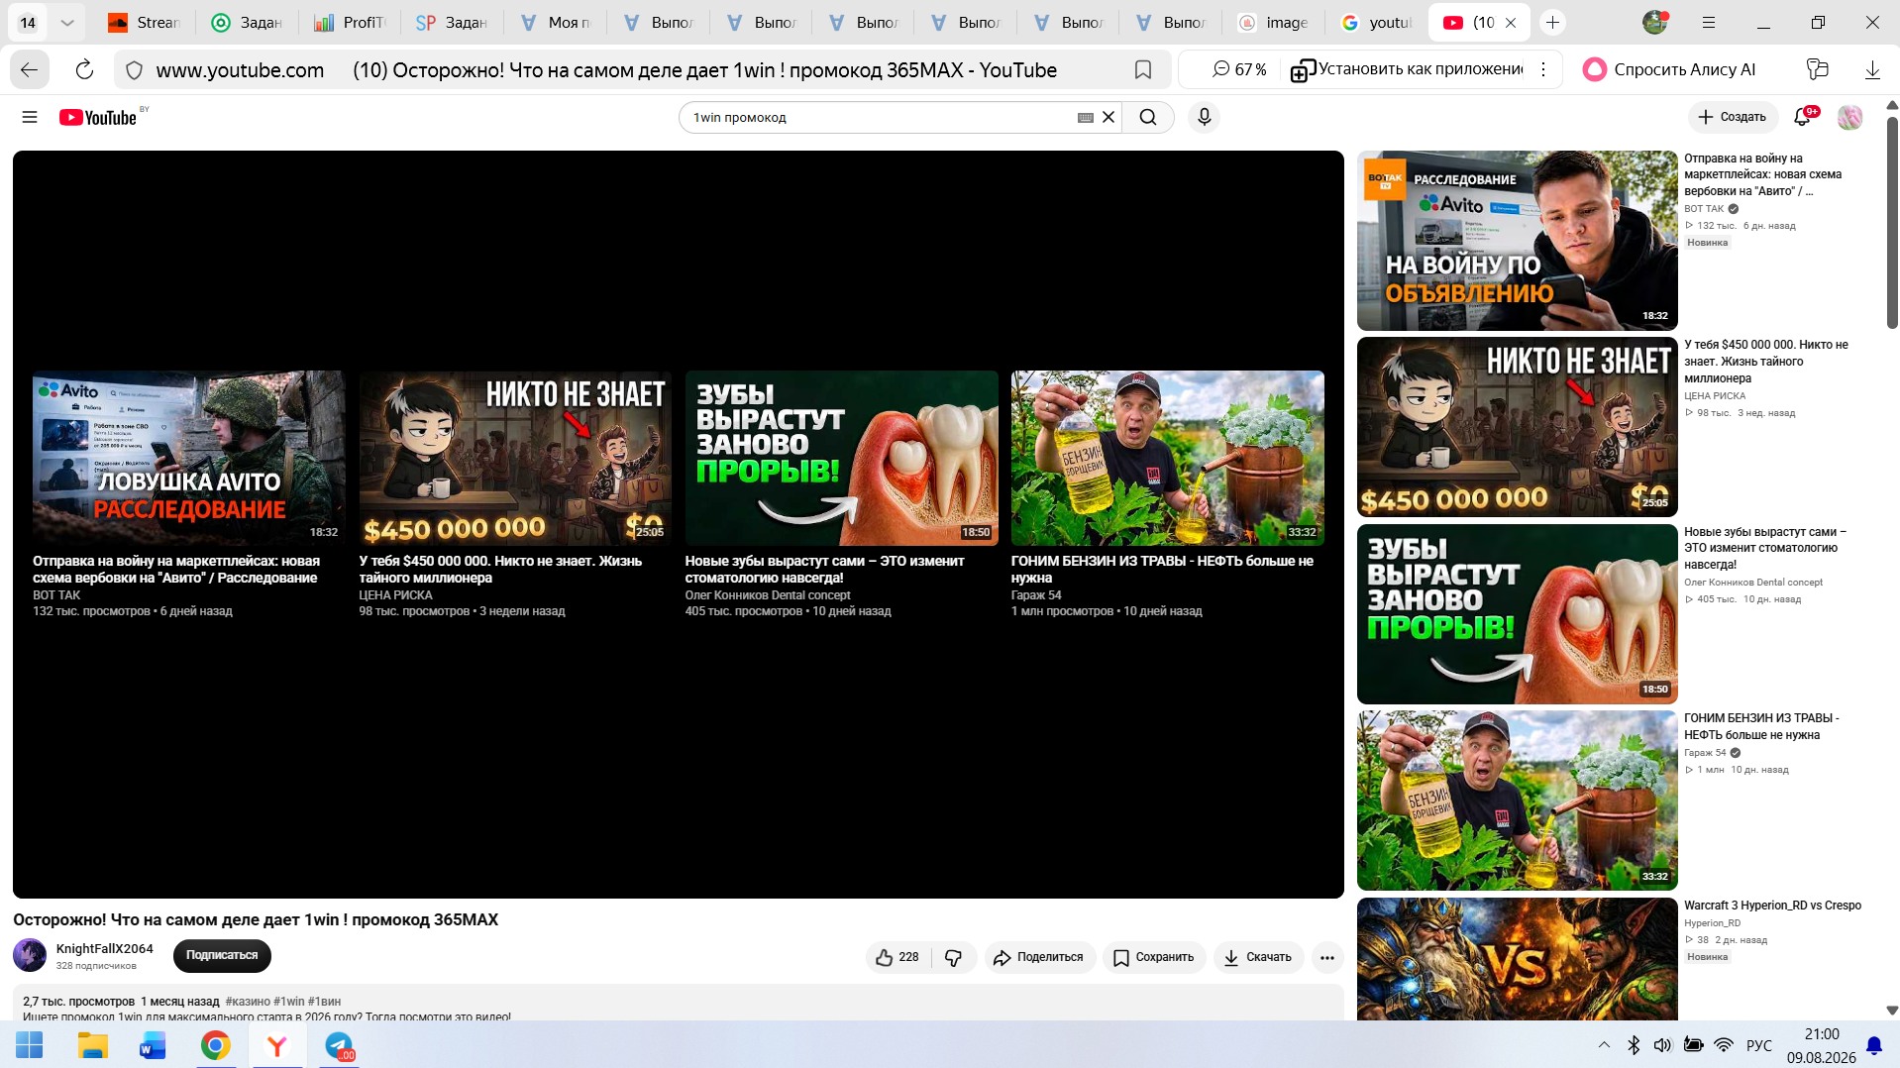
Task: Bookmark this page in the address bar
Action: pyautogui.click(x=1143, y=69)
